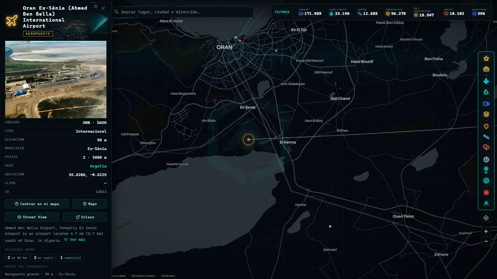Add this airport to favorites with the star

tap(96, 7)
